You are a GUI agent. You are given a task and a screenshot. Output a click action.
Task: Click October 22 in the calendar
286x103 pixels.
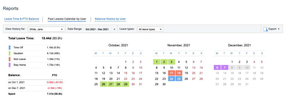(x=126, y=79)
